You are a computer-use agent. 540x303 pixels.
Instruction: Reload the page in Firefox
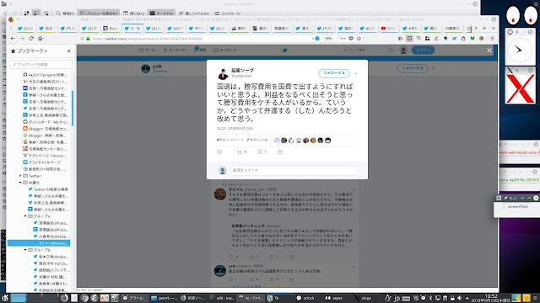(31, 39)
